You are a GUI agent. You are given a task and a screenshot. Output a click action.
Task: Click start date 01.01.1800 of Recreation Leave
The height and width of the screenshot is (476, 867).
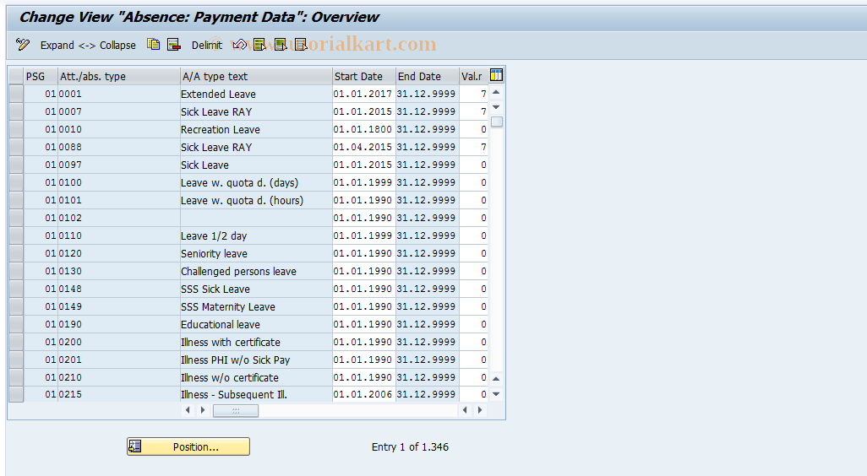pyautogui.click(x=363, y=129)
